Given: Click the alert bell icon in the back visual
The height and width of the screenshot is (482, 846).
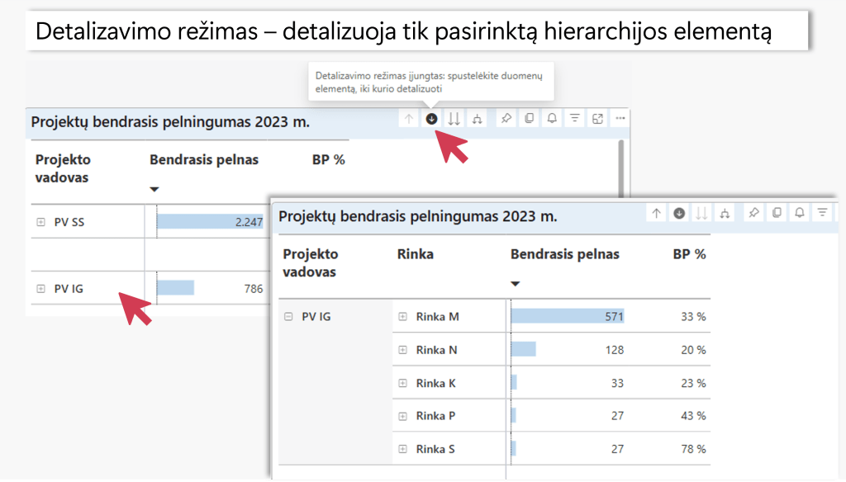Looking at the screenshot, I should [551, 119].
